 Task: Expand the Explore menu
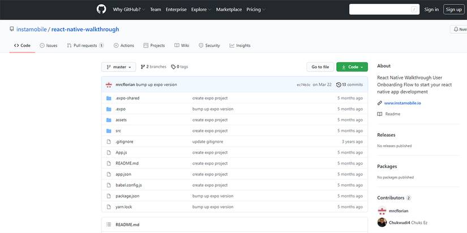201,10
